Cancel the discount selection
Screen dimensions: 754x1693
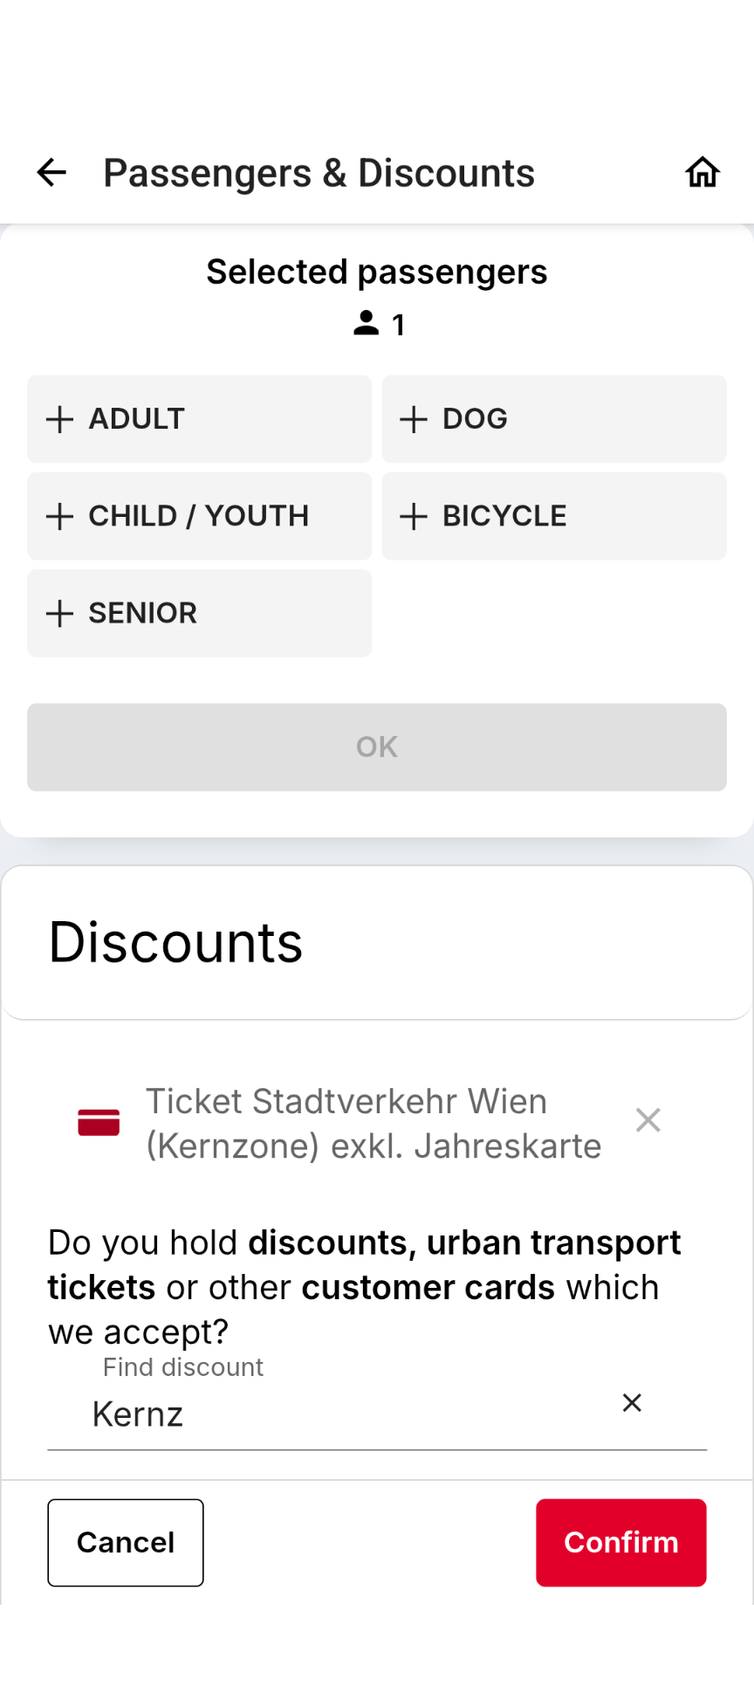point(126,1543)
